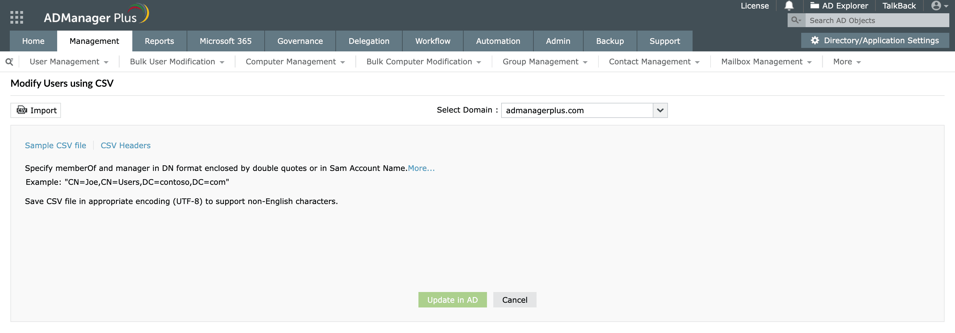Select the Management tab

coord(94,41)
